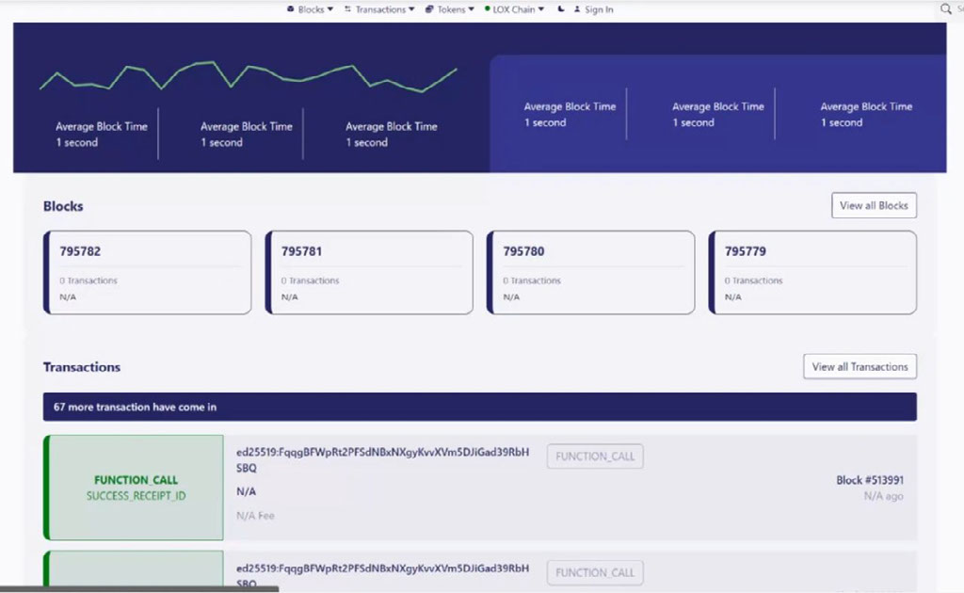The image size is (964, 593).
Task: Click the View all Transactions button
Action: click(860, 367)
